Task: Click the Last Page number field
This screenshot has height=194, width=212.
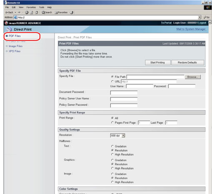Action: [171, 123]
